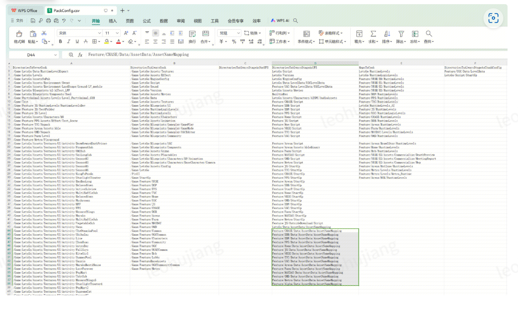Click the floating screenshot capture icon

click(x=493, y=18)
